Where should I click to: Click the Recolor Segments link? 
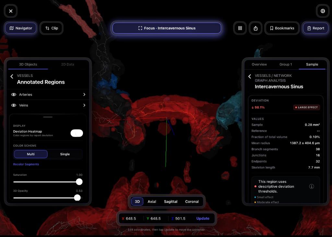[26, 164]
